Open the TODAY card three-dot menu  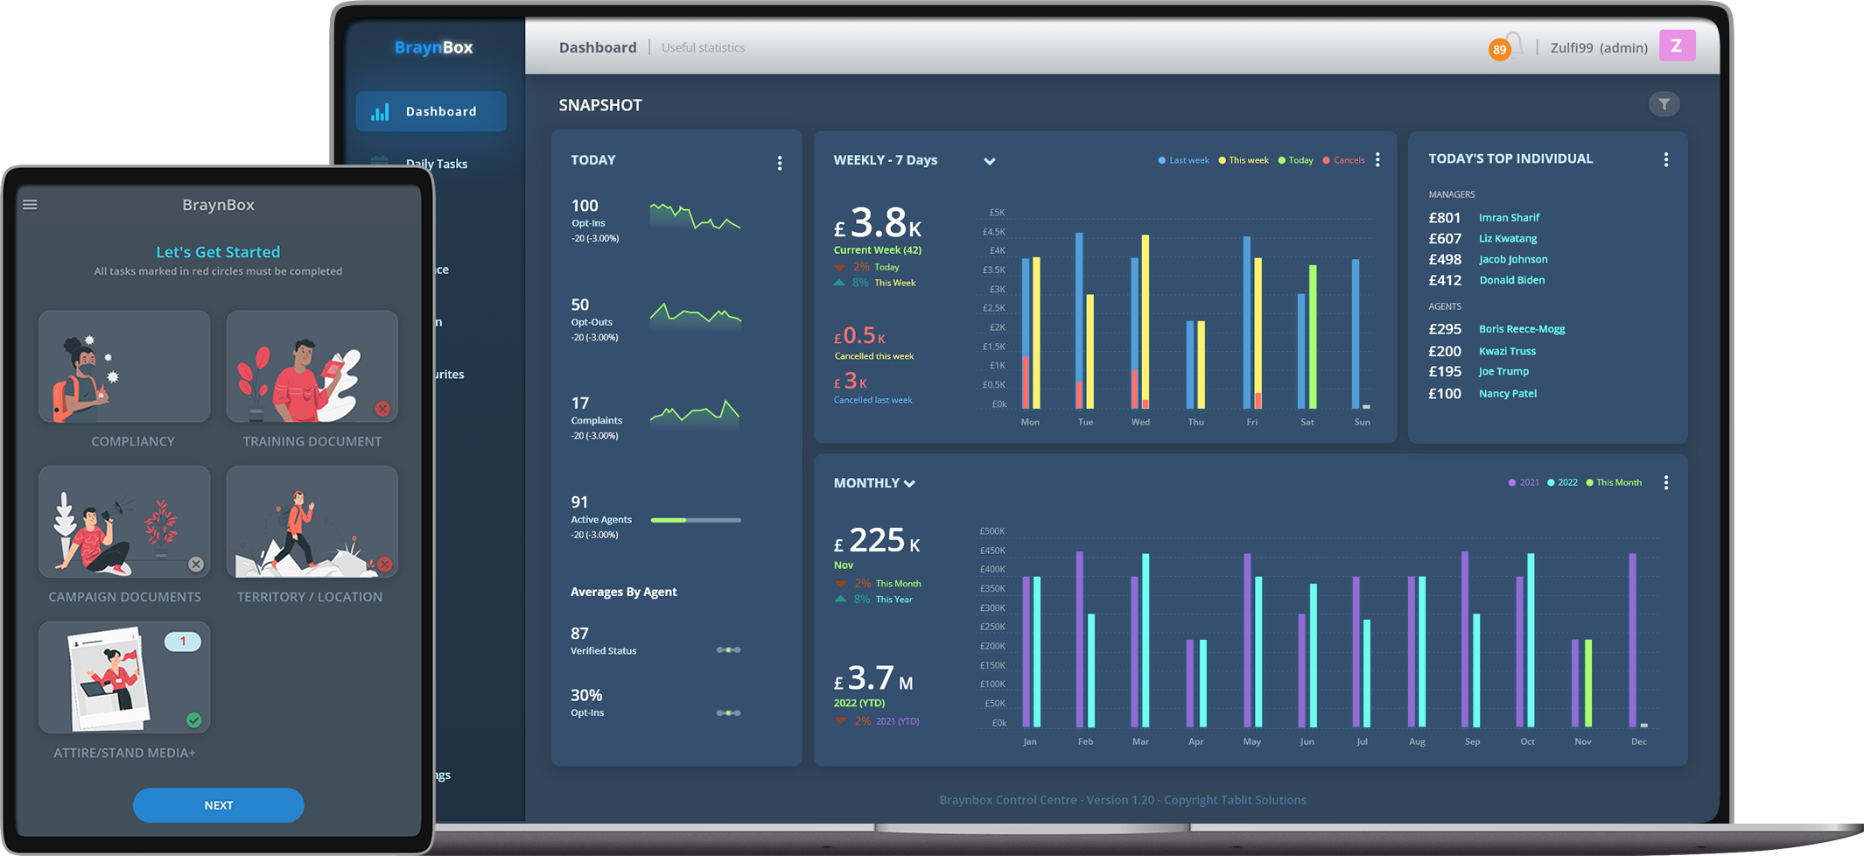pos(779,163)
